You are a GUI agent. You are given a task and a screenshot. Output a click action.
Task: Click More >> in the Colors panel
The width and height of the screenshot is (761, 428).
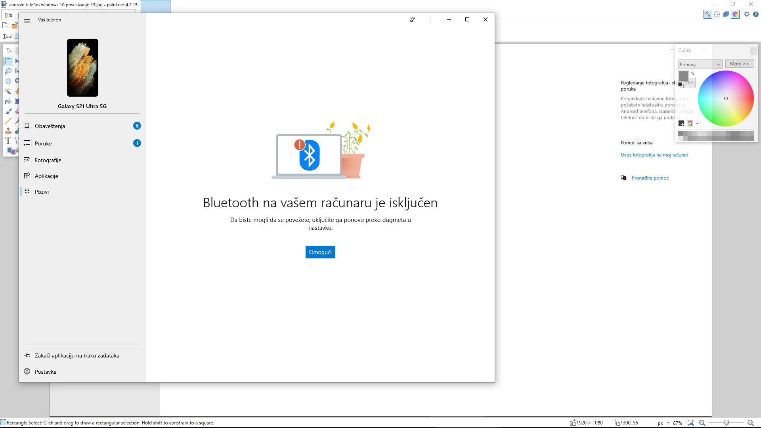click(739, 63)
